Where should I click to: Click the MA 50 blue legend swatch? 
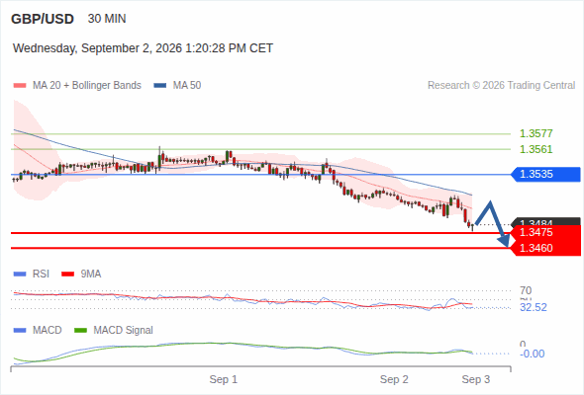159,86
